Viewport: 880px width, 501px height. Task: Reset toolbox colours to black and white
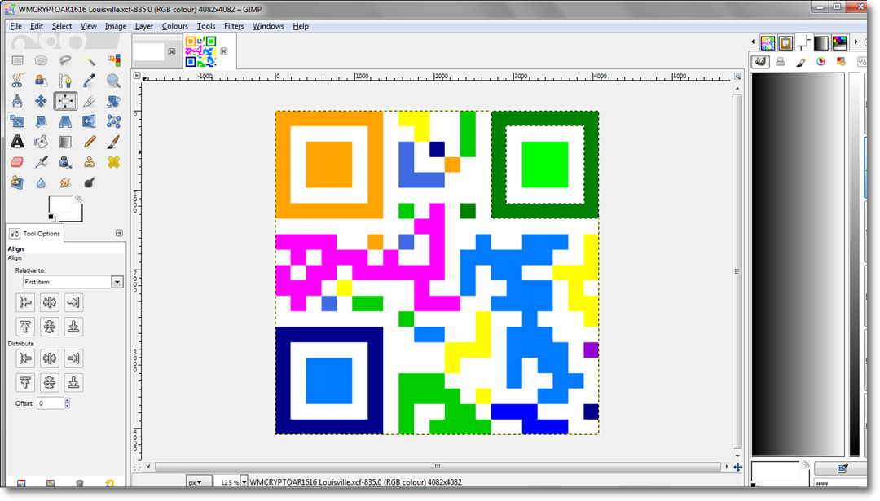tap(51, 218)
